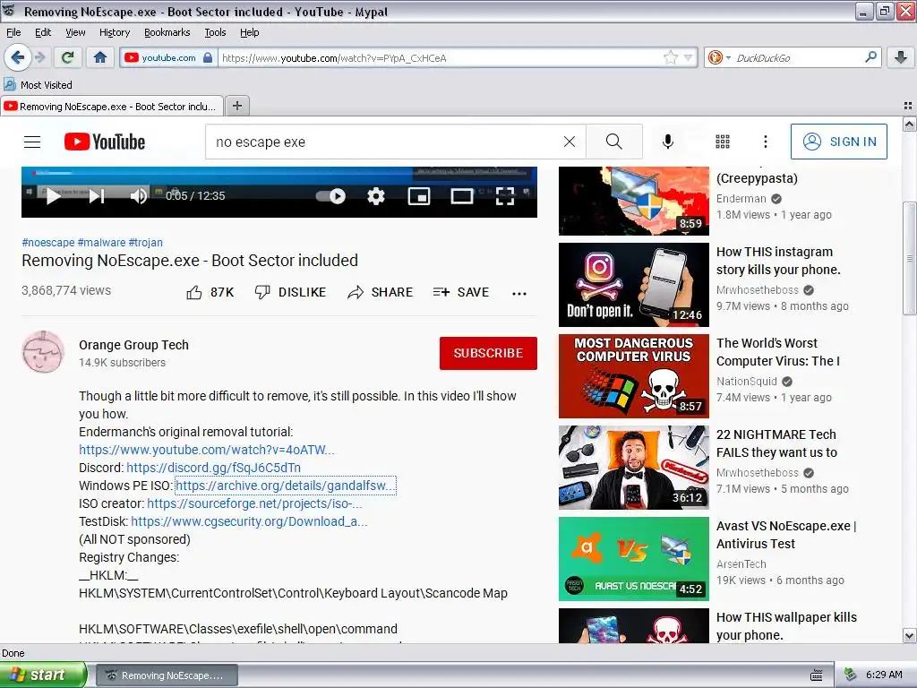This screenshot has width=917, height=688.
Task: Open the History menu
Action: tap(114, 32)
